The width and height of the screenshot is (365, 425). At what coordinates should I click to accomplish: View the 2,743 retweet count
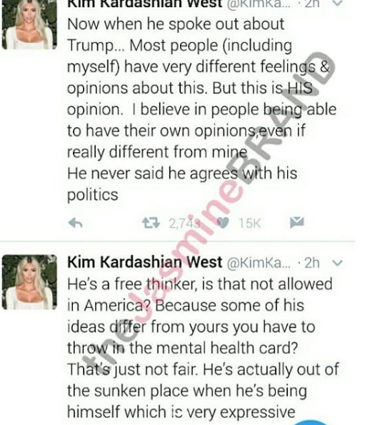[x=184, y=224]
